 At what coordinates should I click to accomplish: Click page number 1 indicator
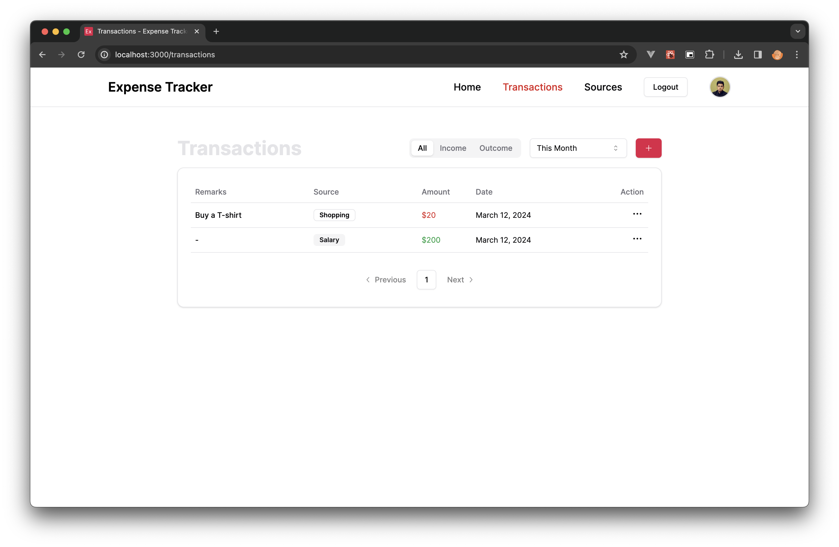point(426,279)
